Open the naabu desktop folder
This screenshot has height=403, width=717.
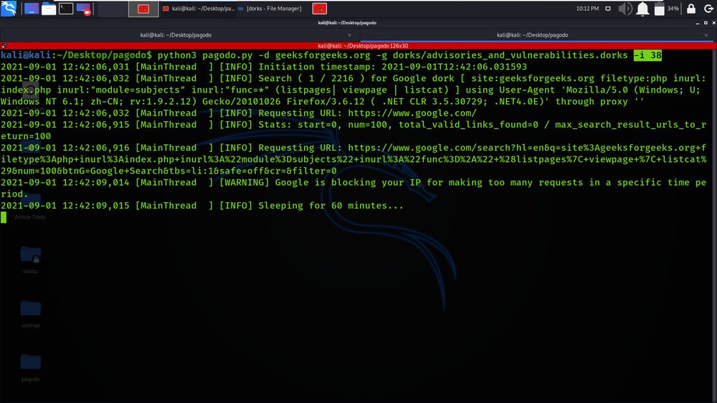[31, 260]
